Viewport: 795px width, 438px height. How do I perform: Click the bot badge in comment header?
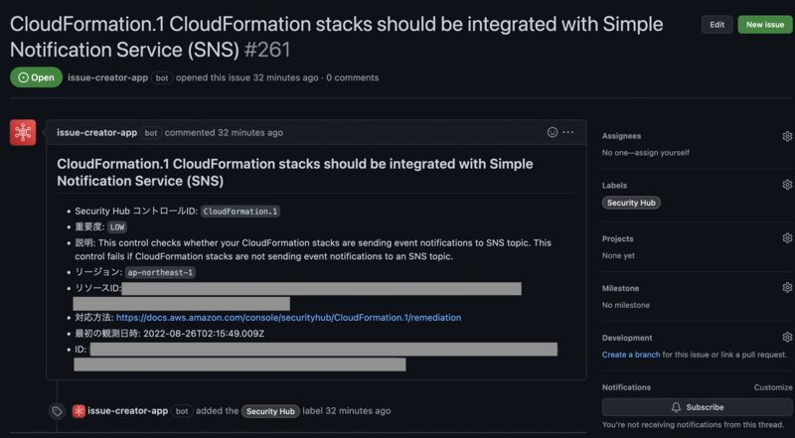tap(151, 133)
